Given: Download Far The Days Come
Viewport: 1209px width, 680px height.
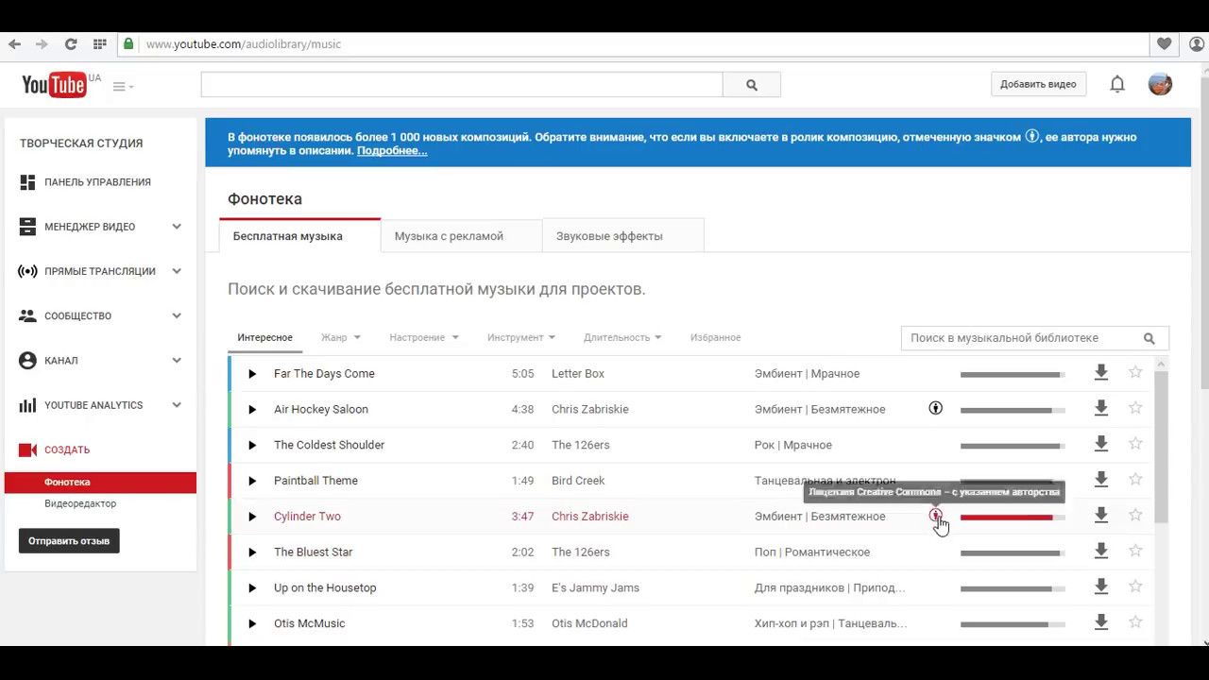Looking at the screenshot, I should (x=1100, y=373).
